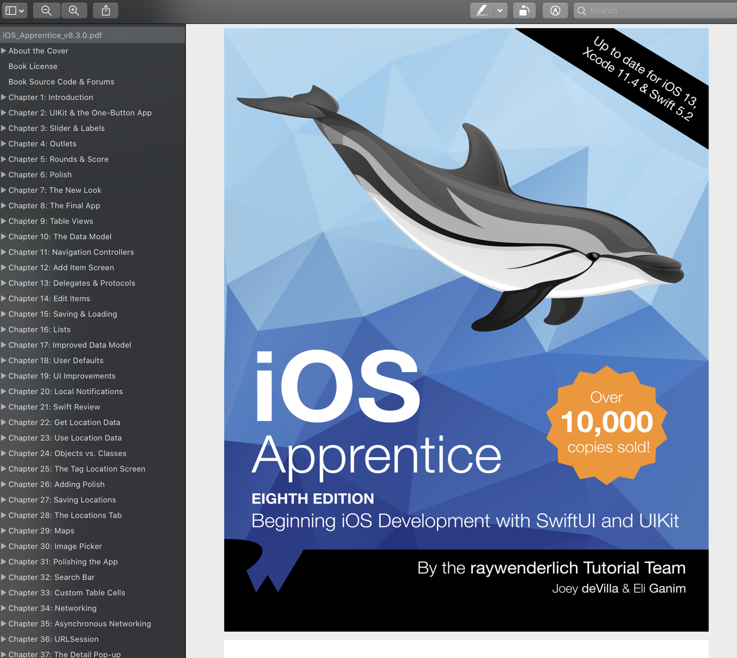Open Chapter 1: Introduction from sidebar
The image size is (737, 658).
[x=51, y=97]
